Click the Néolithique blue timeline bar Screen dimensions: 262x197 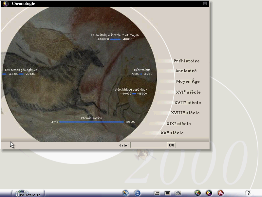click(x=141, y=74)
